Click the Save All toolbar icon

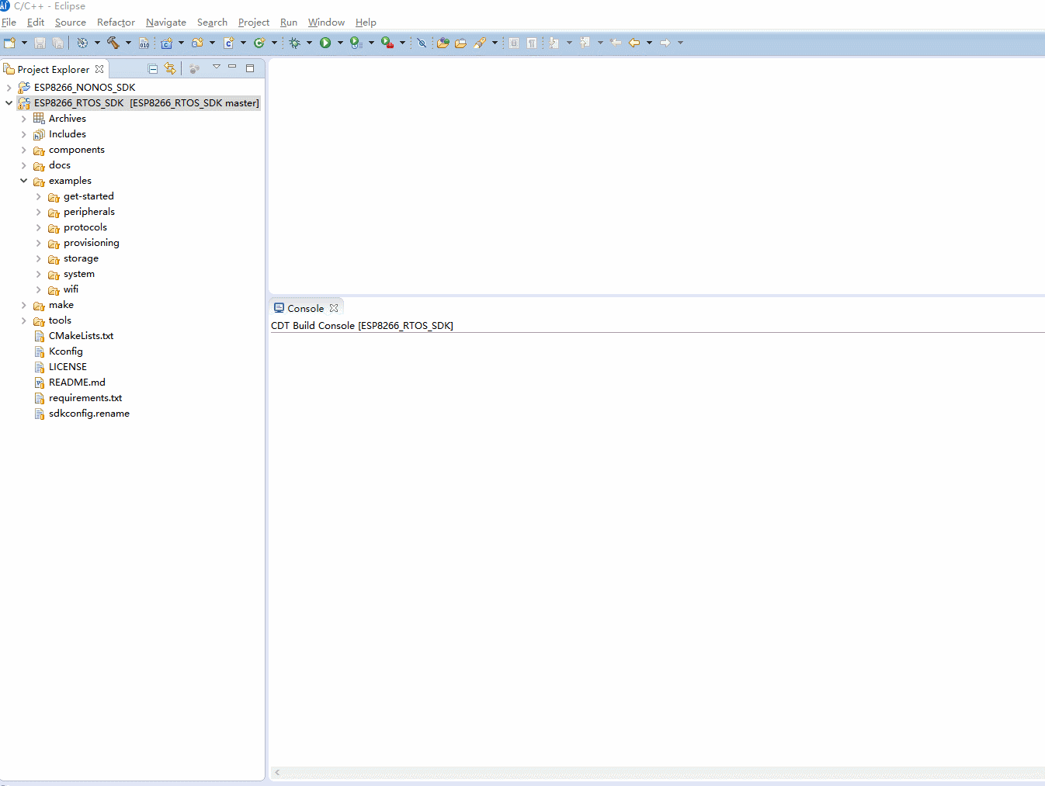pyautogui.click(x=57, y=43)
